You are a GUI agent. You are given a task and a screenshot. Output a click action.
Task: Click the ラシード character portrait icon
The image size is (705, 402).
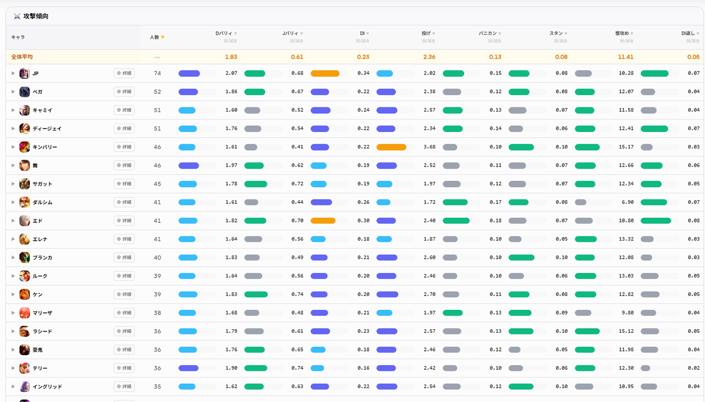(x=24, y=332)
